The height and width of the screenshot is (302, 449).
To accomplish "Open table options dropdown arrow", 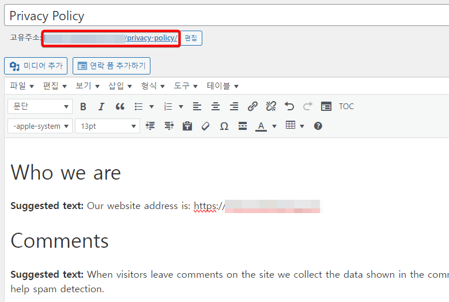I will click(302, 126).
